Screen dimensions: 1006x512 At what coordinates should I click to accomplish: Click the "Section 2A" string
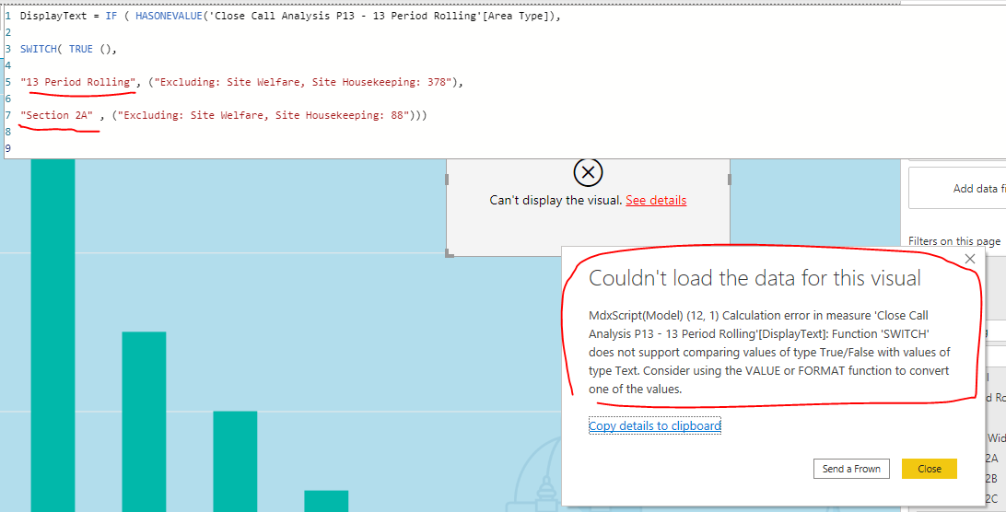[x=57, y=115]
